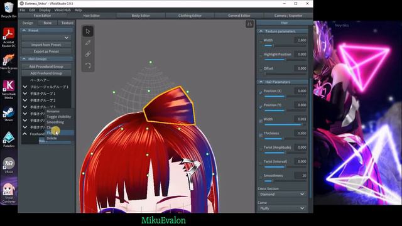
Task: Click the Thickness slider track
Action: [285, 139]
